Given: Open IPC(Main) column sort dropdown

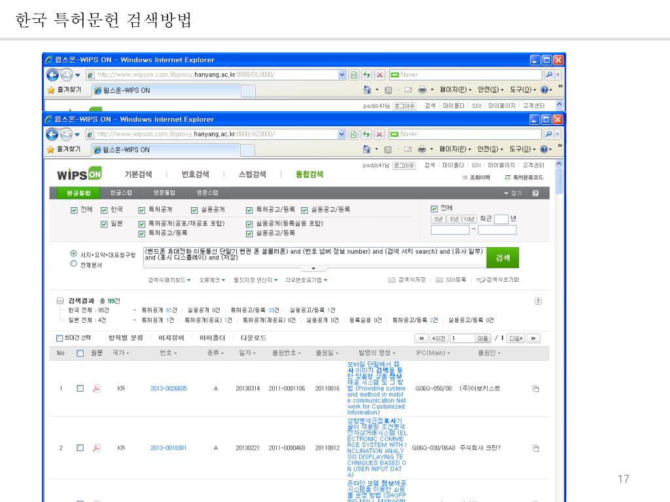Looking at the screenshot, I should (433, 353).
